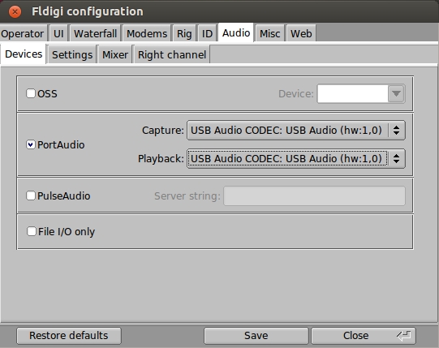Open the Capture device dropdown
The width and height of the screenshot is (439, 348).
[x=296, y=130]
